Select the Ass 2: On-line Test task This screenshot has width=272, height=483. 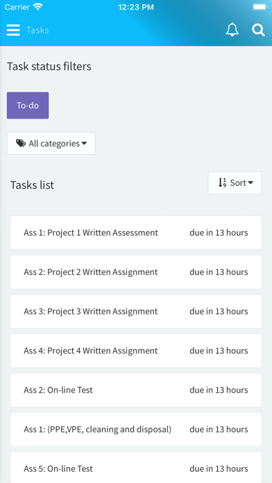(x=136, y=390)
